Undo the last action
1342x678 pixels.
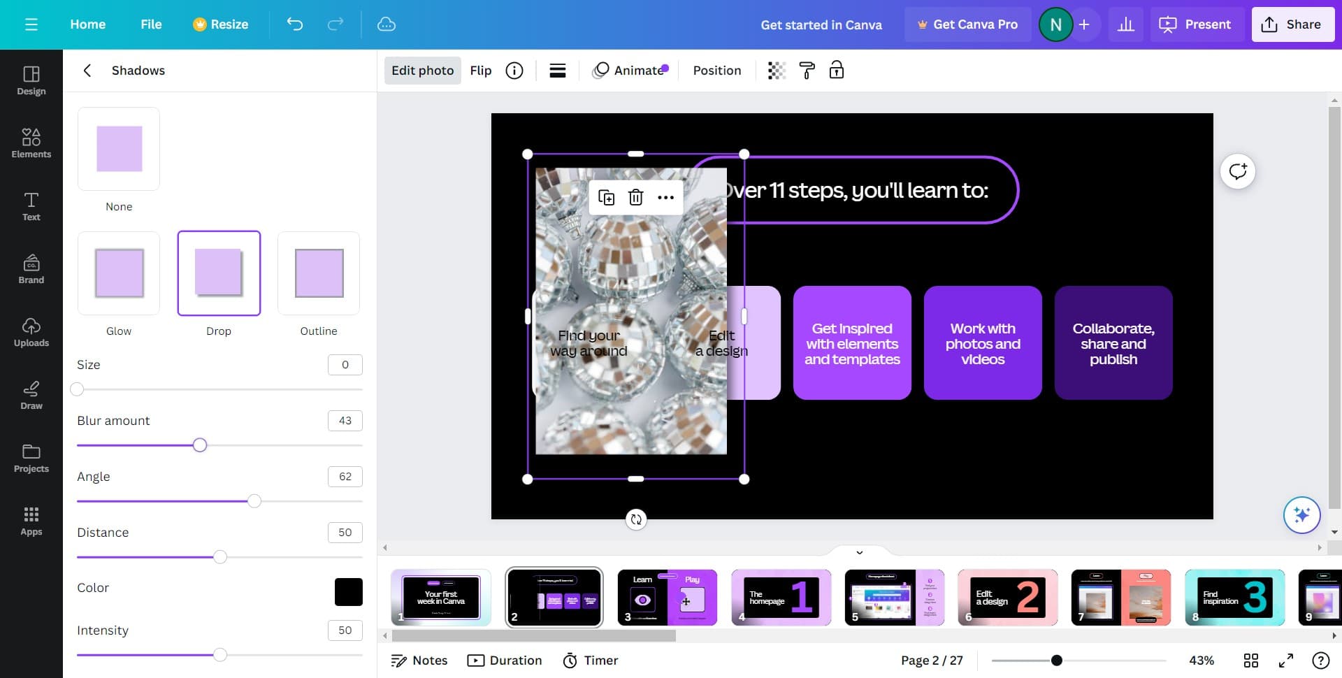pyautogui.click(x=295, y=24)
